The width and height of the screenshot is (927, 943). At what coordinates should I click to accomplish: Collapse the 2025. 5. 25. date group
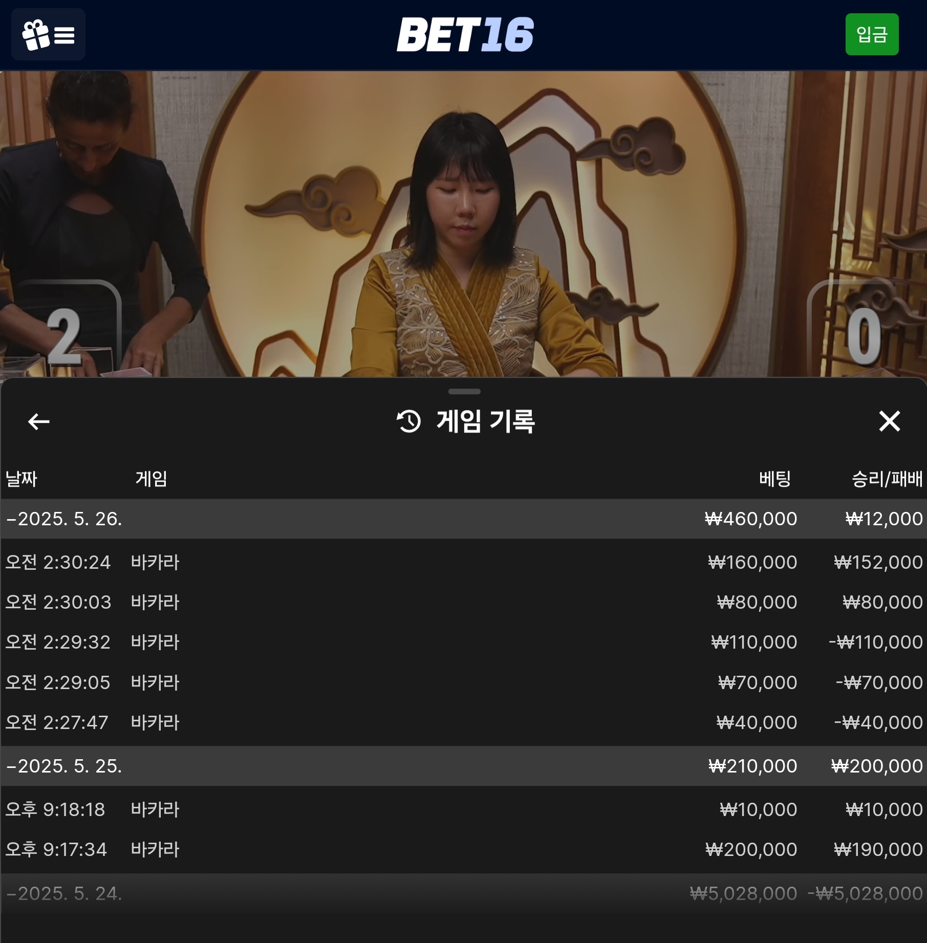(x=463, y=766)
